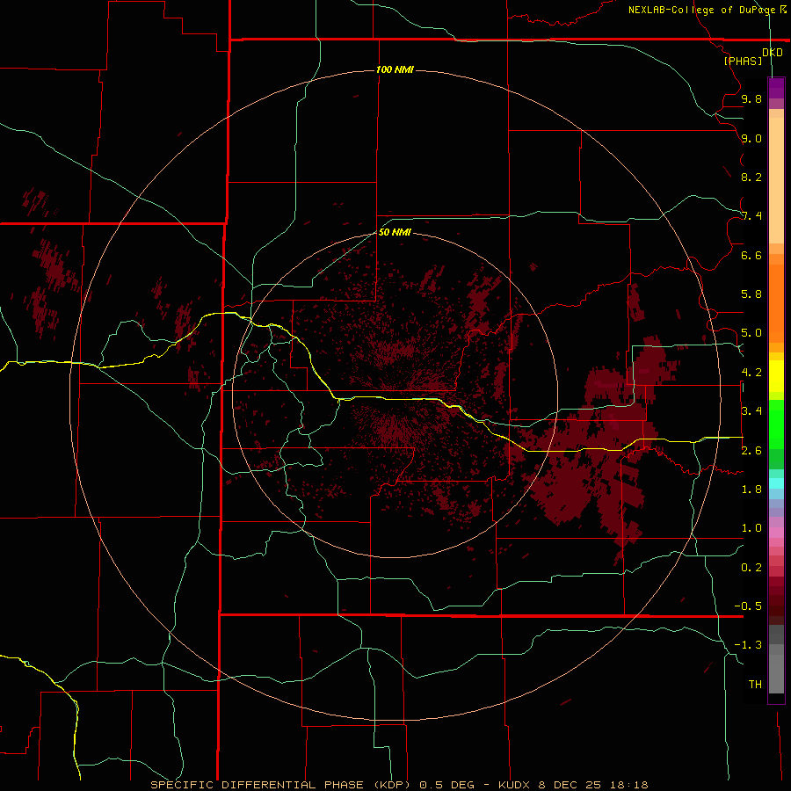The height and width of the screenshot is (791, 791).
Task: Click the -0.5 value on the color scale
Action: pyautogui.click(x=748, y=606)
